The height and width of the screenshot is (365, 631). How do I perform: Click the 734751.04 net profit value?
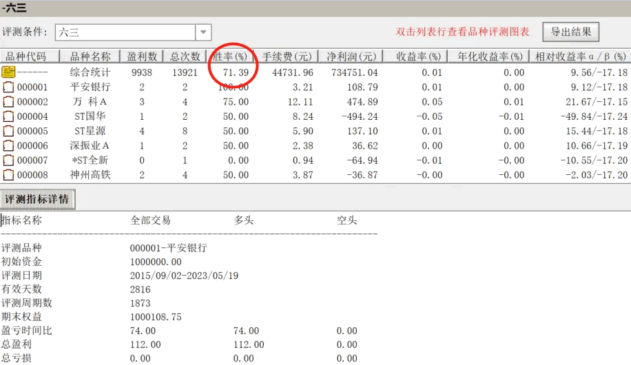tap(355, 72)
